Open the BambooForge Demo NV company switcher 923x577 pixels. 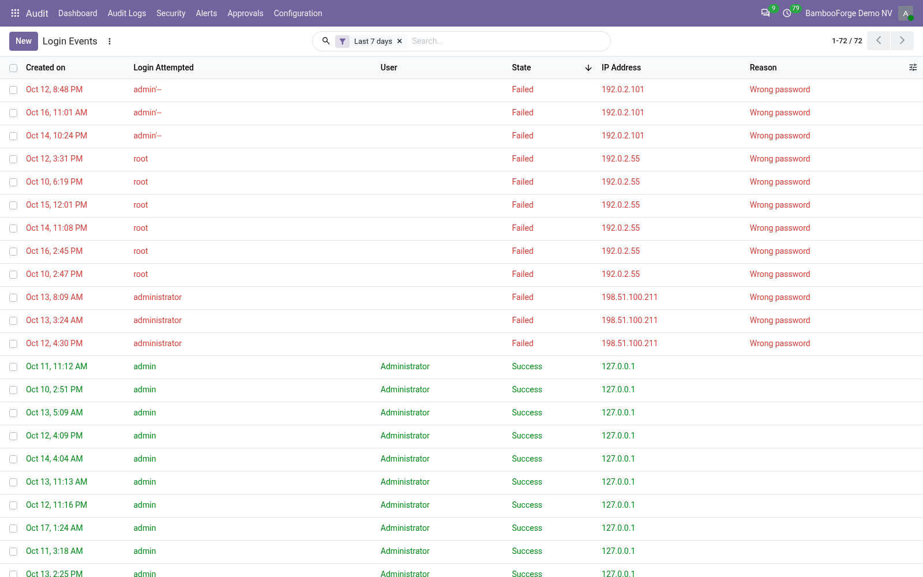pyautogui.click(x=849, y=13)
